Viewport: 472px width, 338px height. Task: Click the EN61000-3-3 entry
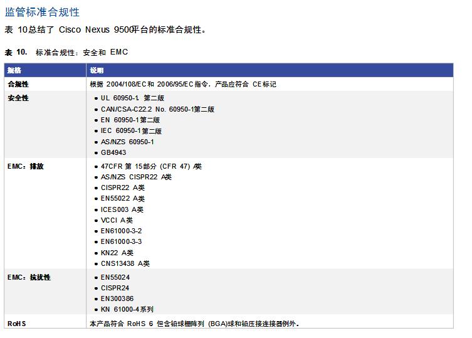[122, 241]
